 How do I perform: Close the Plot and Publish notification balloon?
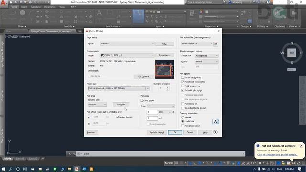301,146
